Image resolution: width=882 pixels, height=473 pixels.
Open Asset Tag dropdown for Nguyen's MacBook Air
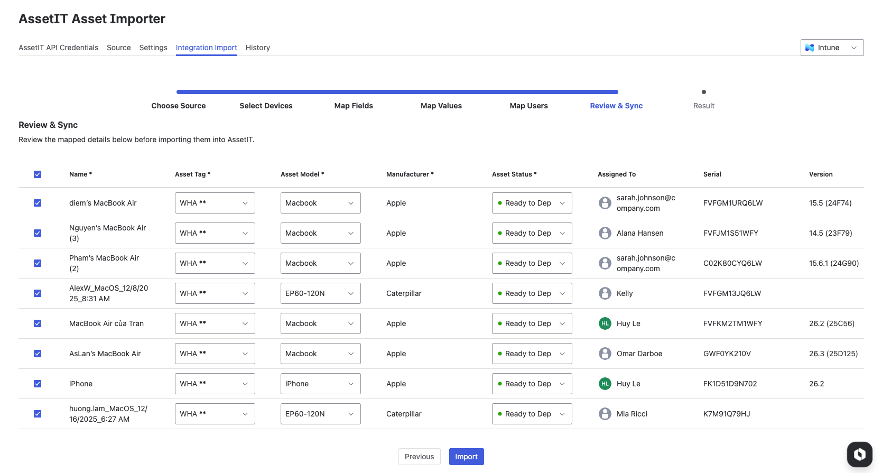click(x=215, y=233)
